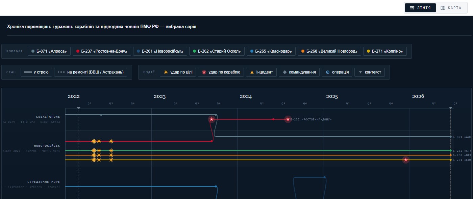The image size is (473, 199).
Task: Click the ship strike star near Б-237 «РОСТОВ-НА-ДОНУ» label
Action: pos(288,119)
